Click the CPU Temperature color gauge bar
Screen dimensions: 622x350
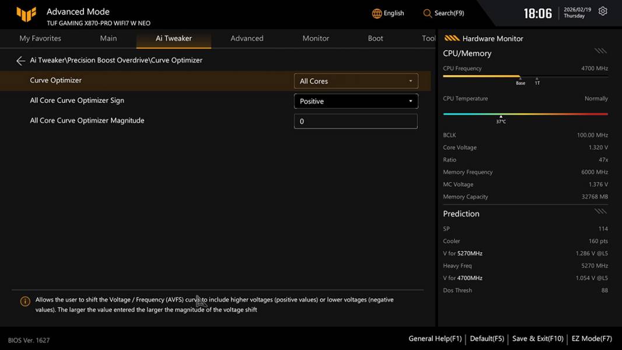coord(525,114)
